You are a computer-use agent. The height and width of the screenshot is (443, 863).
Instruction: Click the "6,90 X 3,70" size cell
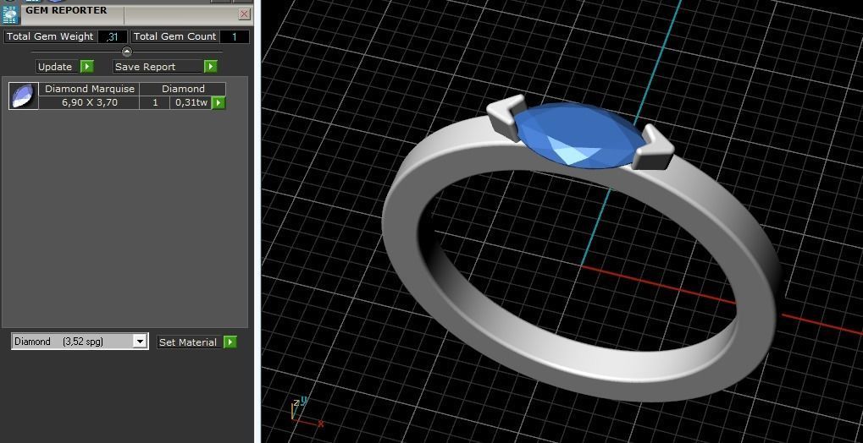89,103
